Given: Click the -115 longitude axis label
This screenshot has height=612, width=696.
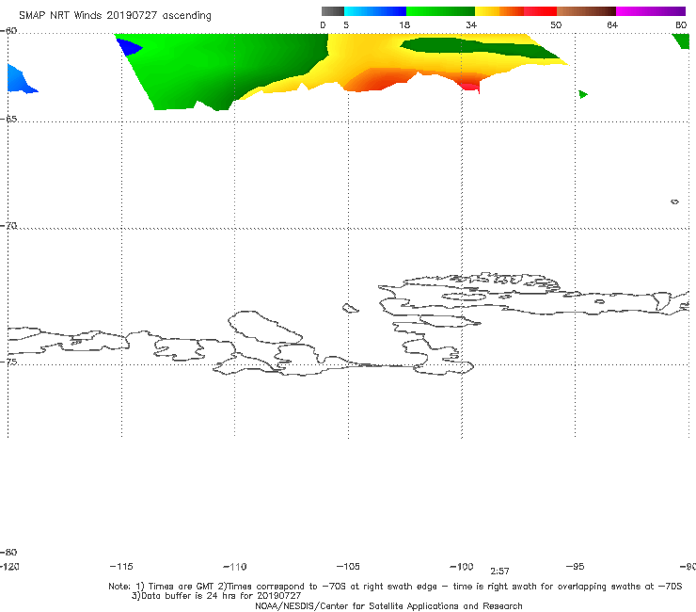Looking at the screenshot, I should 121,566.
